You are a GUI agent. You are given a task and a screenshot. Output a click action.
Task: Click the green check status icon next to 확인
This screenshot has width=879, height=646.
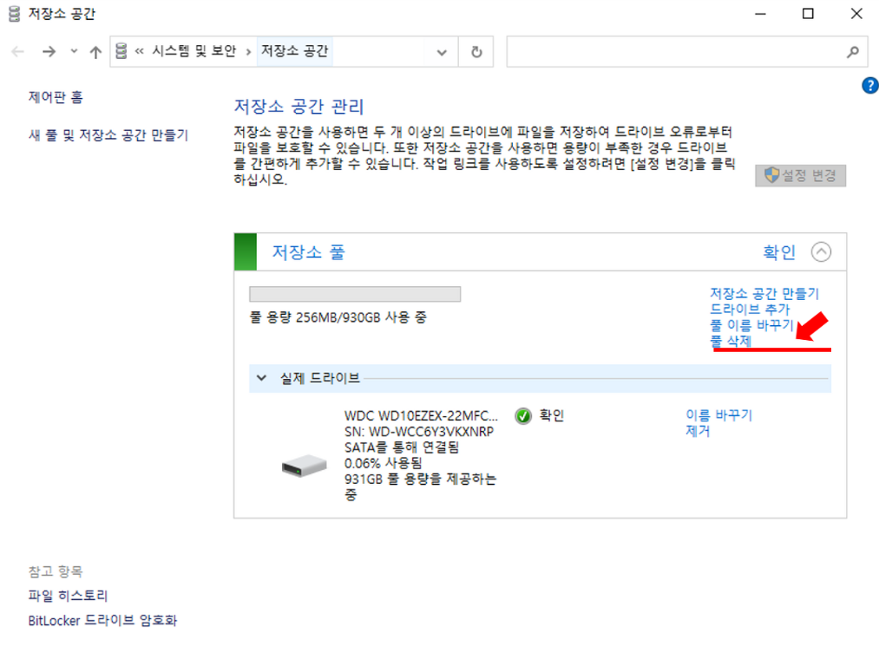coord(523,416)
